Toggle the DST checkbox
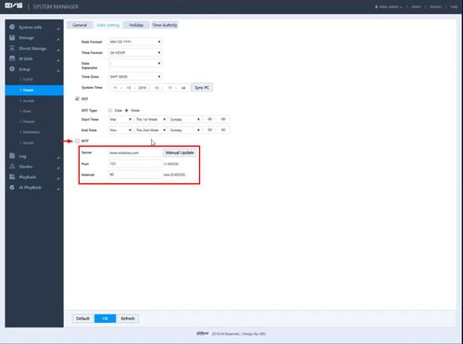The width and height of the screenshot is (463, 344). [77, 99]
